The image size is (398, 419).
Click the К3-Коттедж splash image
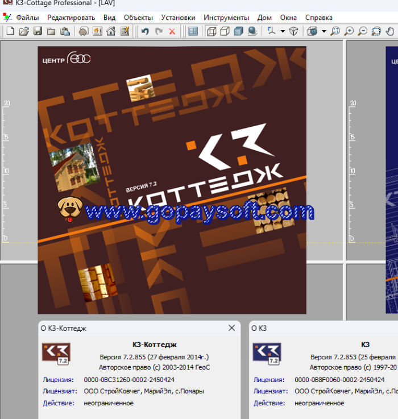[172, 180]
